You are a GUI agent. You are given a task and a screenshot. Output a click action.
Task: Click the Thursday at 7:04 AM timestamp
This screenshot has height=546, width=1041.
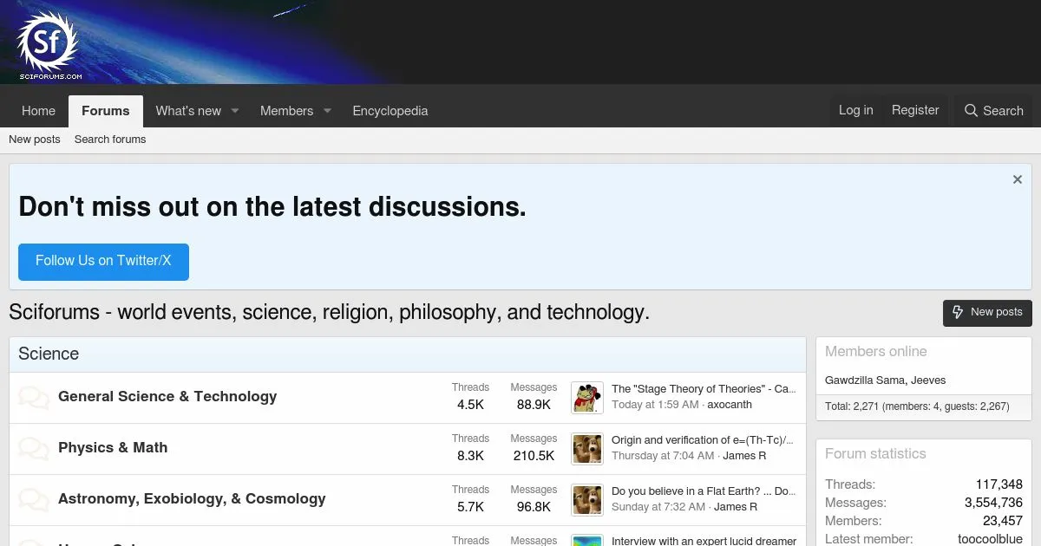click(663, 456)
